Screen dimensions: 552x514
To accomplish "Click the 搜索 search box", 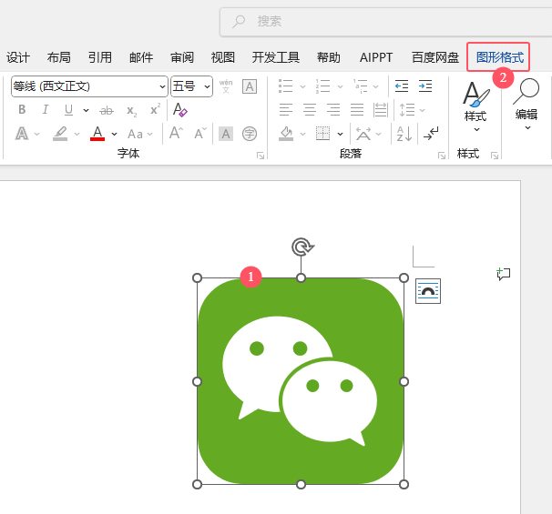I will tap(386, 22).
